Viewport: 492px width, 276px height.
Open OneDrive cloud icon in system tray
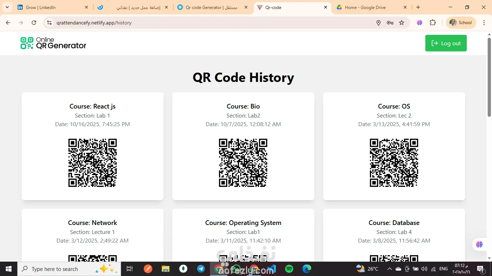pos(398,269)
